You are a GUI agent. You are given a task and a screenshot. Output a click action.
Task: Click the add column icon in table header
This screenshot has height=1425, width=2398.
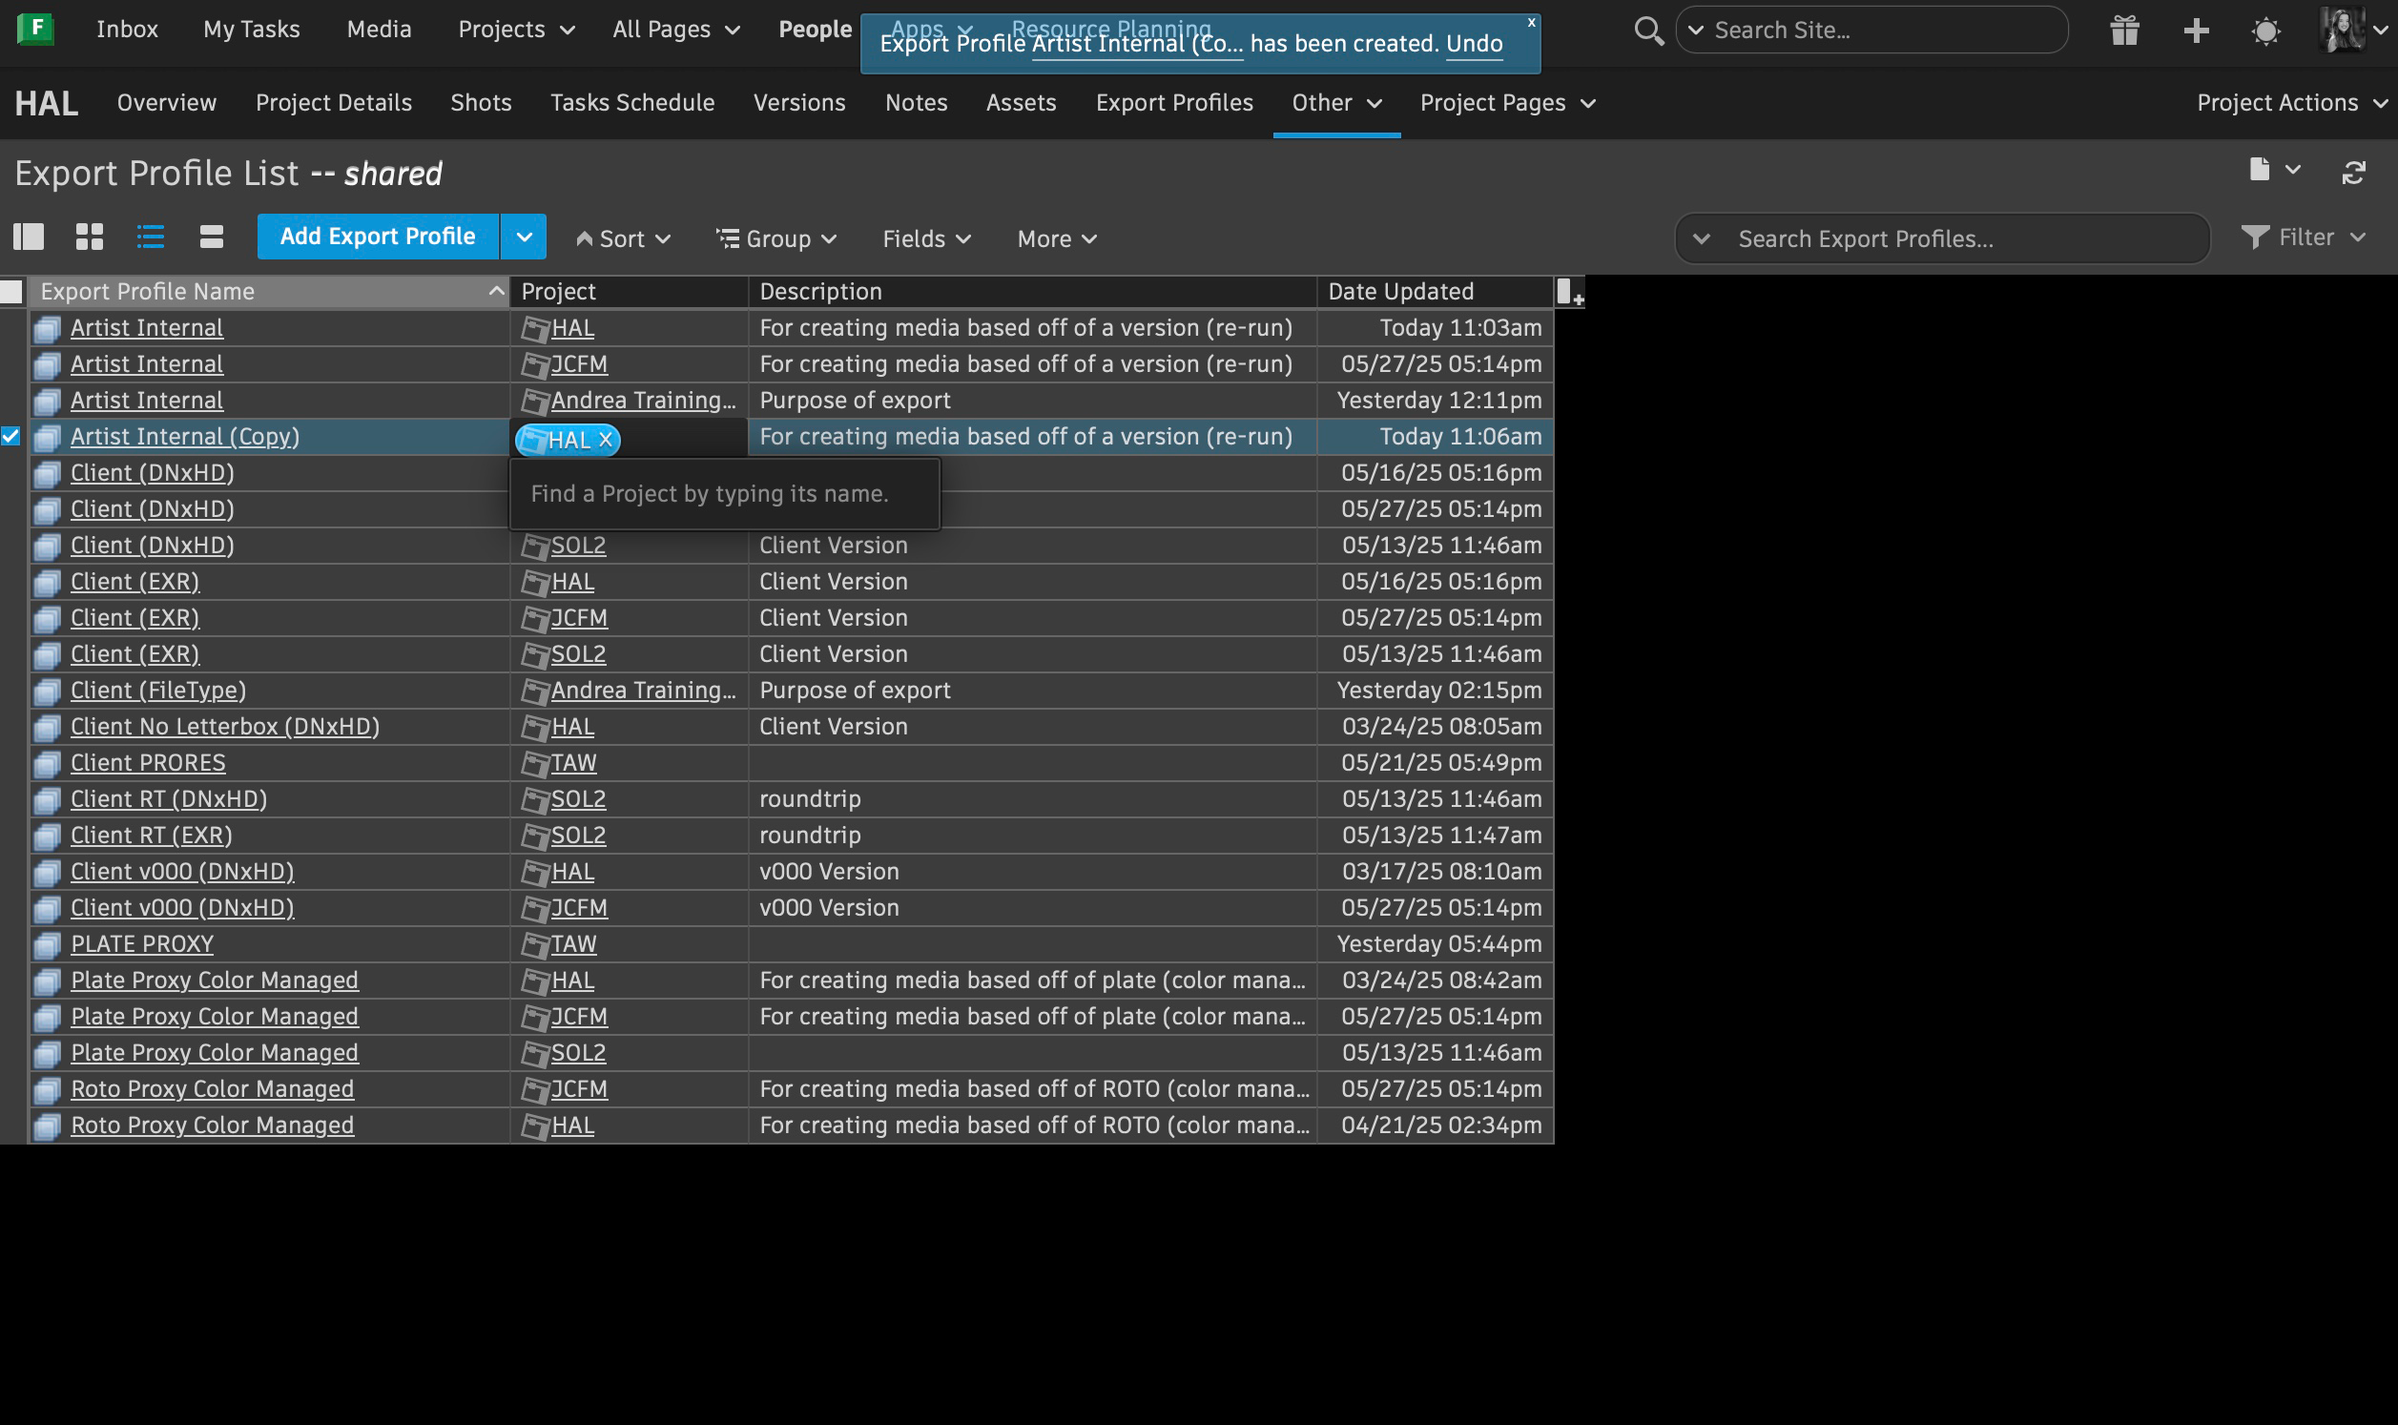click(1568, 291)
